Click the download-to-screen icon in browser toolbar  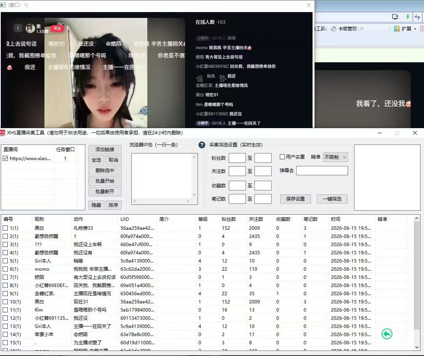click(x=395, y=17)
